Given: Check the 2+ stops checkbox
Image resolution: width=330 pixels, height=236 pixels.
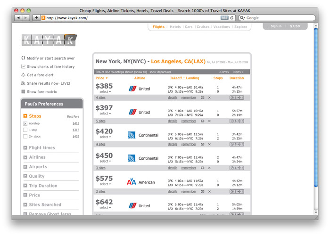Looking at the screenshot, I should click(25, 136).
